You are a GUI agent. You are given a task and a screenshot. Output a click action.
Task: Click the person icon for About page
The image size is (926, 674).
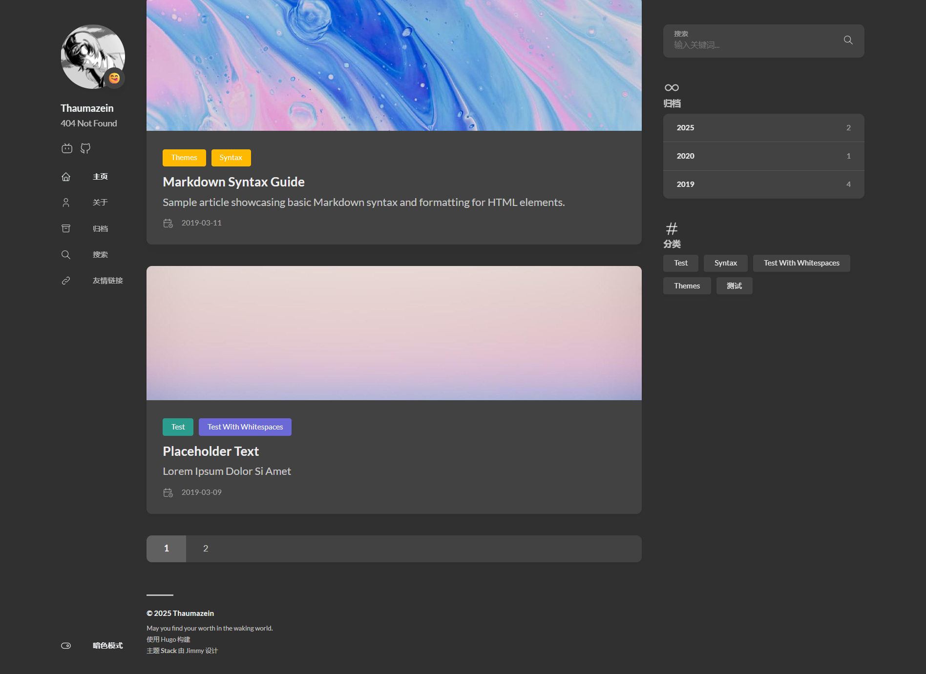66,203
